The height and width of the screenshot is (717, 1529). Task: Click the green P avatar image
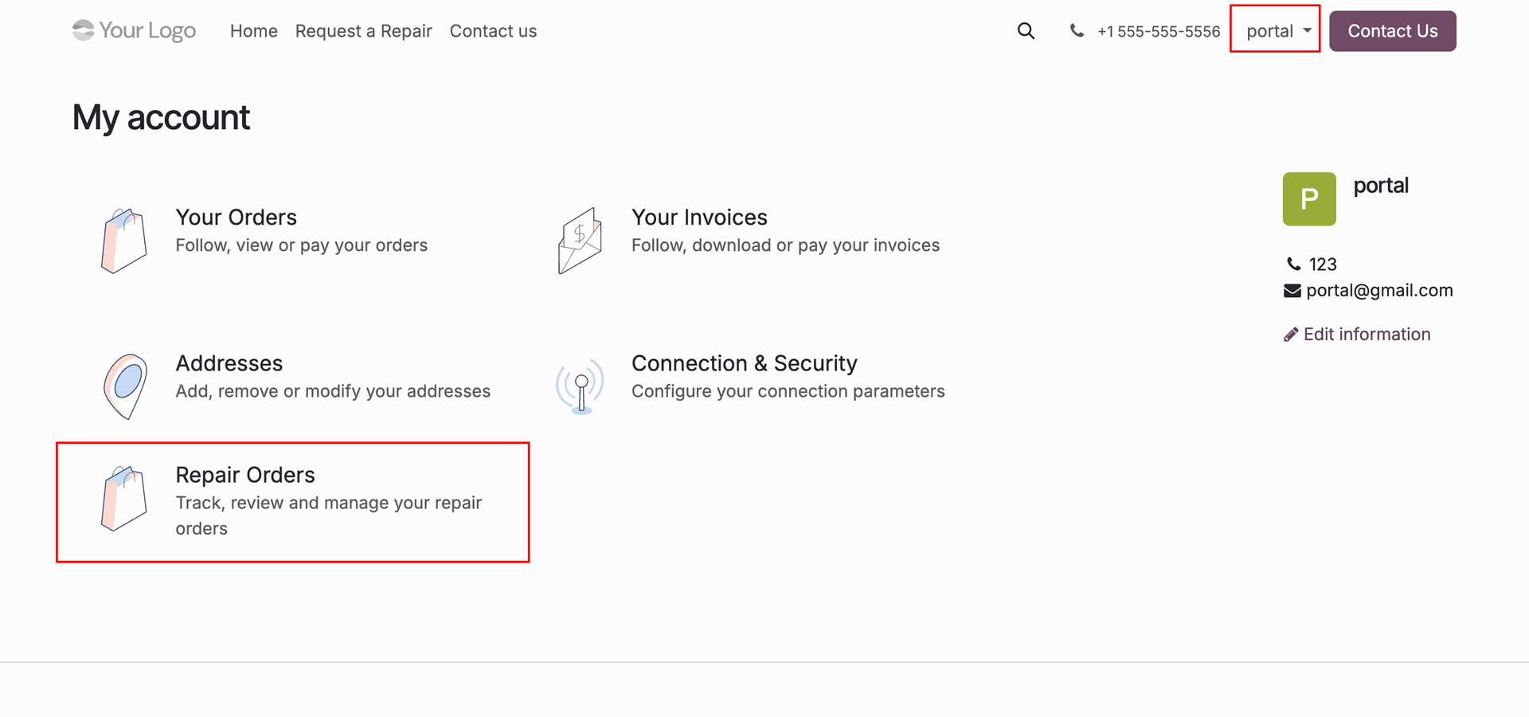(1309, 199)
